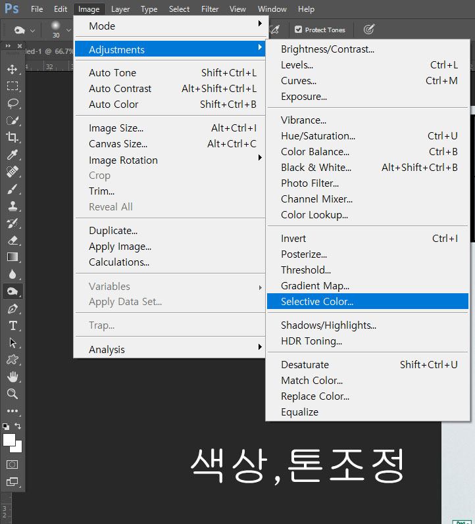Expand the Image Rotation submenu

pos(170,160)
